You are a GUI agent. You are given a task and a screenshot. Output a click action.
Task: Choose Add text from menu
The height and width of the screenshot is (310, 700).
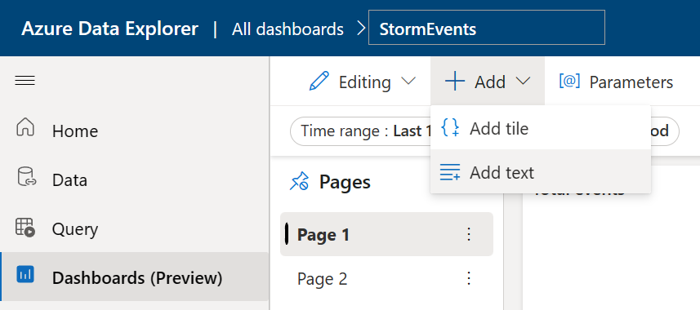541,172
